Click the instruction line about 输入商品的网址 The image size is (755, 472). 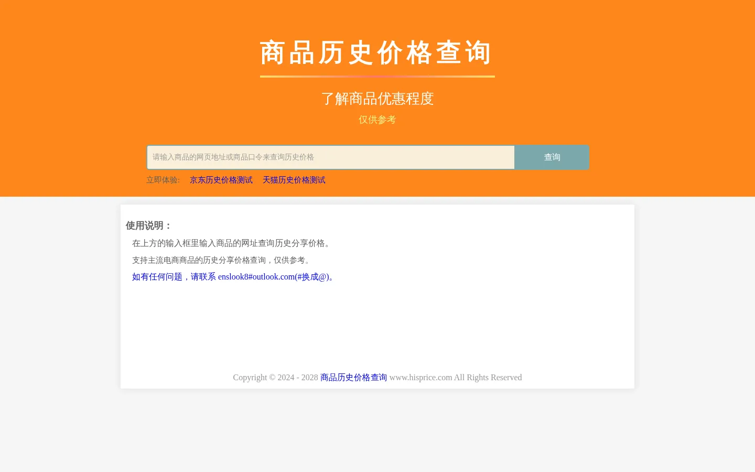[233, 243]
